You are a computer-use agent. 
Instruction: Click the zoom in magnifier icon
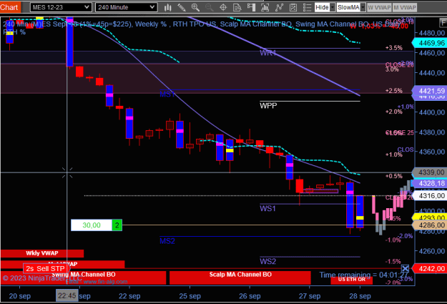195,7
